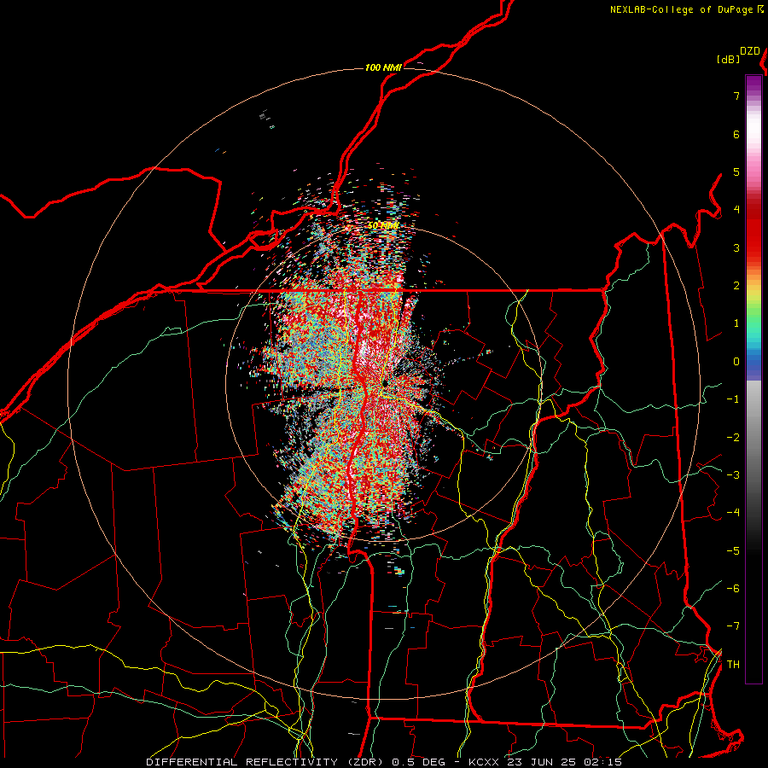Click the 50 NMI range ring label

click(x=383, y=226)
